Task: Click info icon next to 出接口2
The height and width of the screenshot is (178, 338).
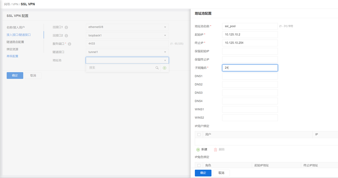Action: 66,36
